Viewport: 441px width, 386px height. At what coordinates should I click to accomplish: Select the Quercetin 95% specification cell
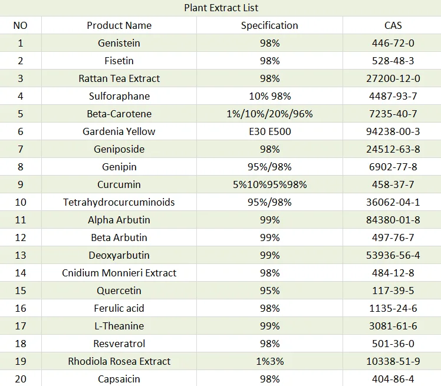(x=269, y=291)
